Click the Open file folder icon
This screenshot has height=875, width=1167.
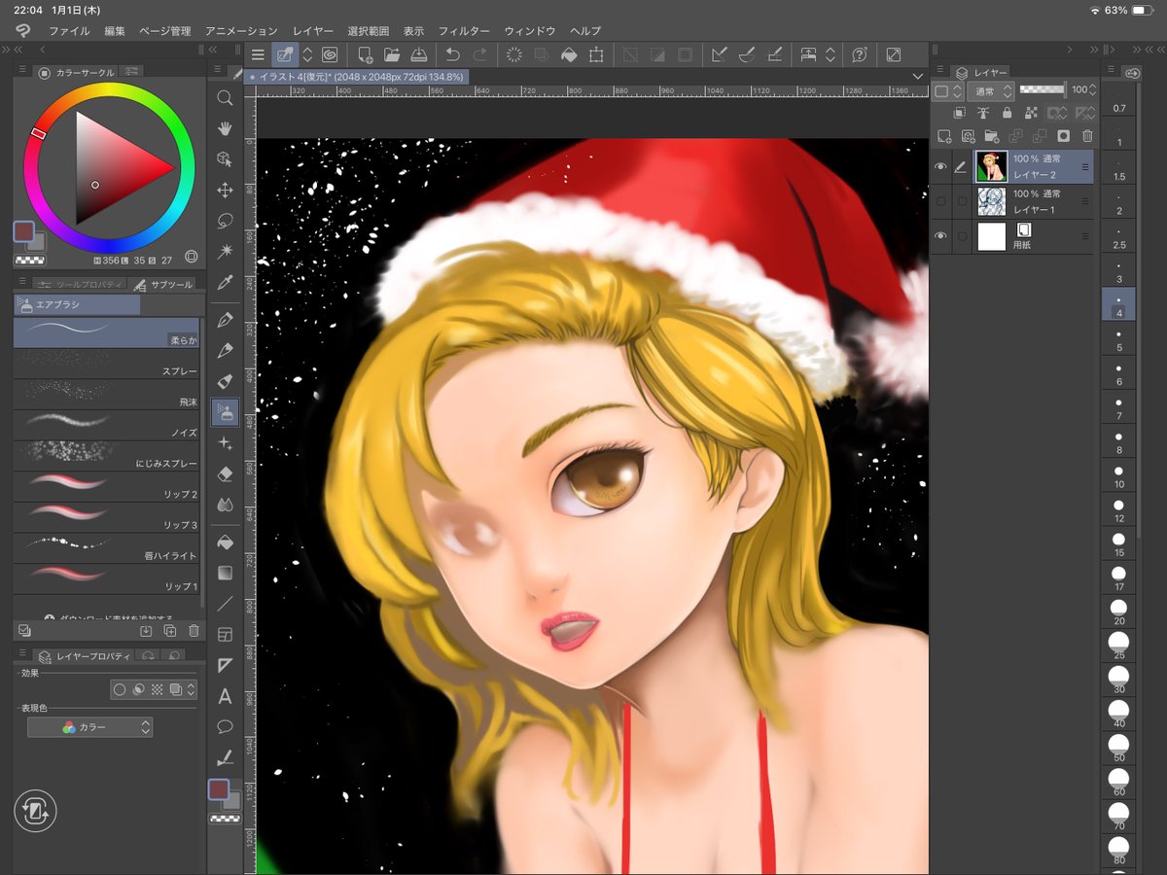click(392, 55)
